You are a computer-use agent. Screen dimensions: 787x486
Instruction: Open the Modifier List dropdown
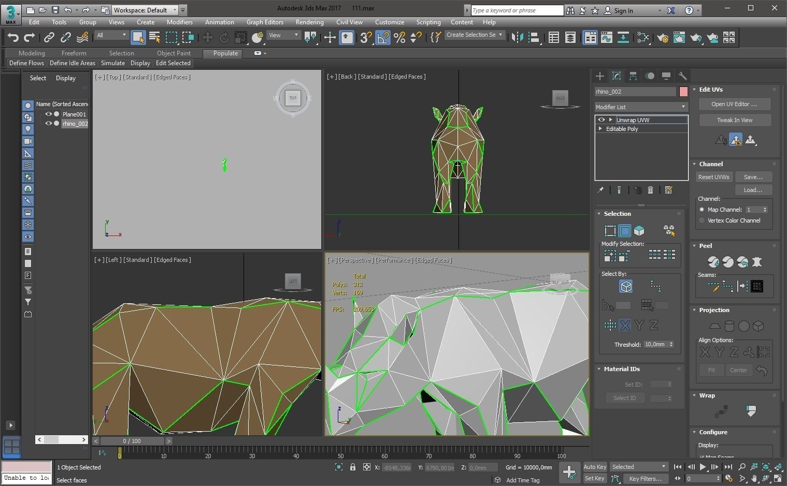coord(640,107)
